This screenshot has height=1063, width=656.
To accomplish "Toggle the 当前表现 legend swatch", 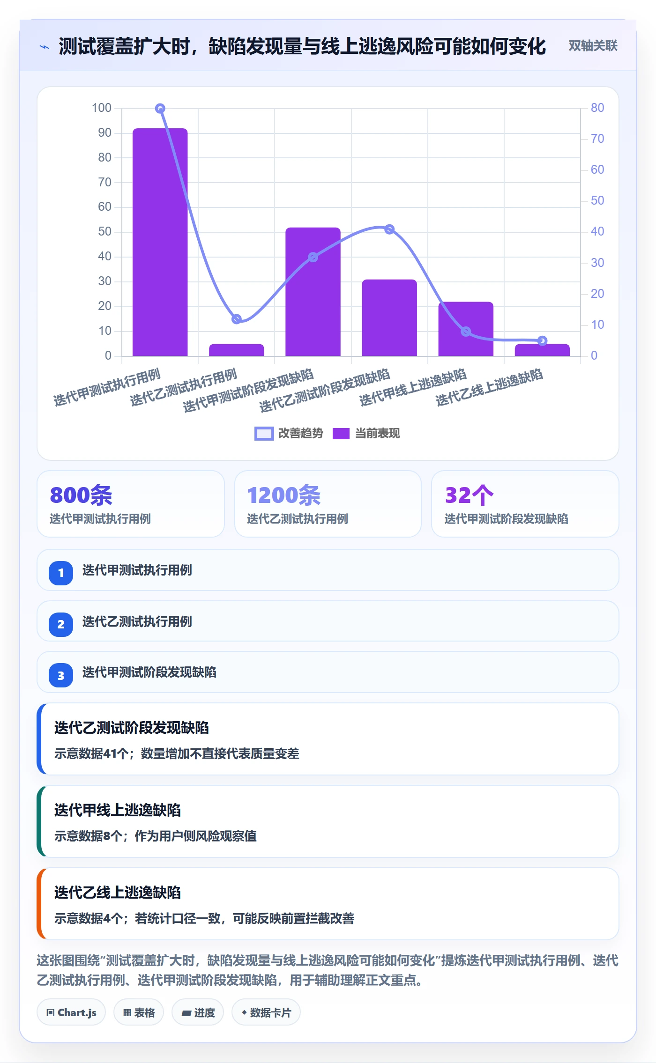I will [341, 434].
